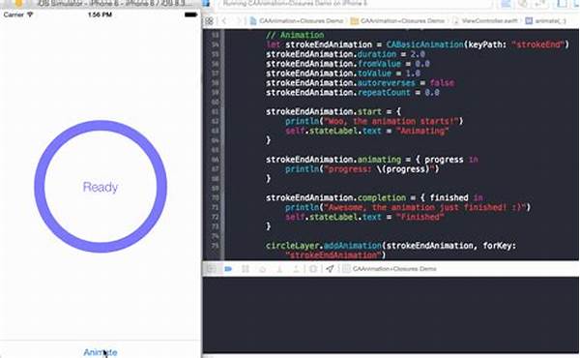The height and width of the screenshot is (358, 580).
Task: Select the CAAnimation+Closures Demo folder breadcrumb
Action: coord(397,20)
